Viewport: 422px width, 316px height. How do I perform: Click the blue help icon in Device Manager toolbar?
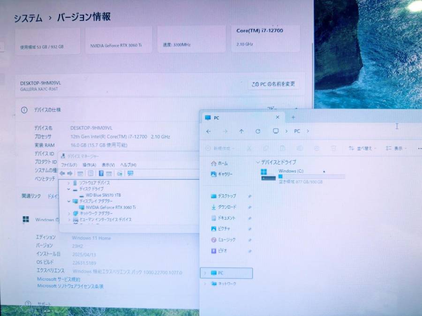tap(101, 173)
